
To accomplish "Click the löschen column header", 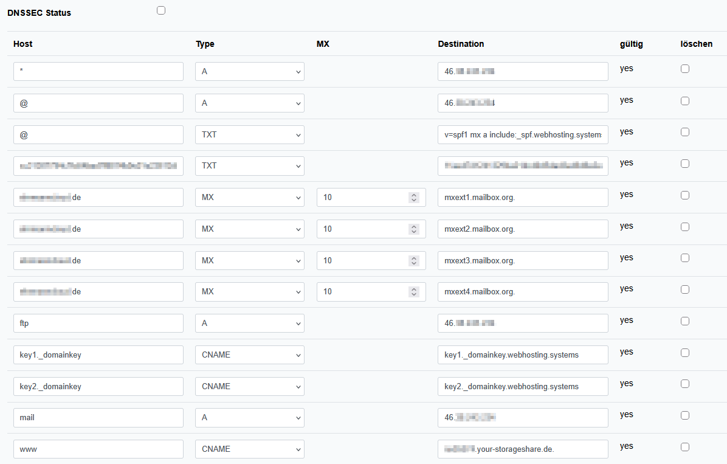I will click(697, 44).
